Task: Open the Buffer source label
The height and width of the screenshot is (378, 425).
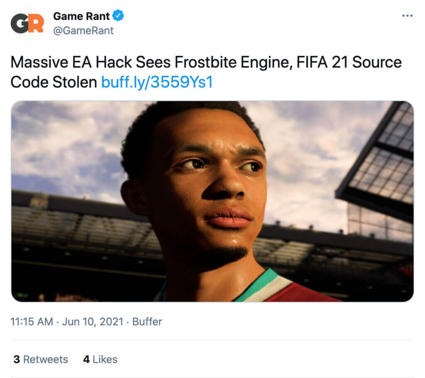Action: 147,321
